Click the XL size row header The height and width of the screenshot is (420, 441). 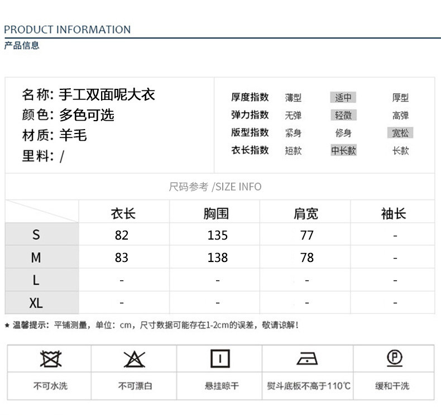36,303
